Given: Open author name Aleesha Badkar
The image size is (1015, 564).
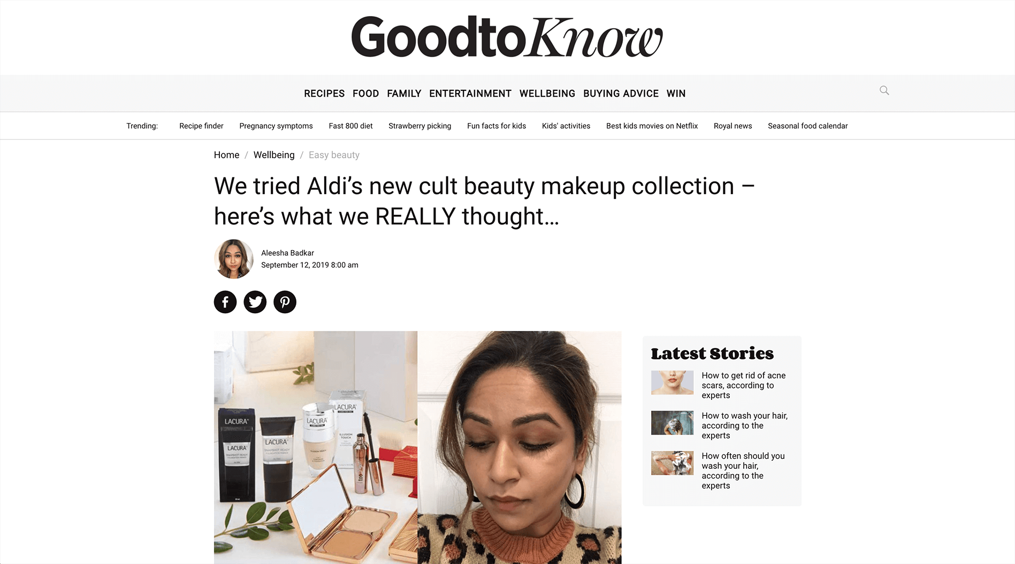Looking at the screenshot, I should (287, 253).
